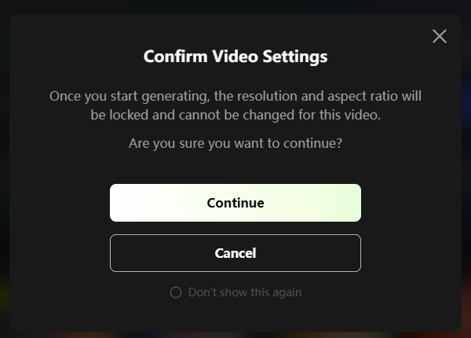Screen dimensions: 471x338
Task: Click the resolution and aspect ratio warning text
Action: point(235,105)
